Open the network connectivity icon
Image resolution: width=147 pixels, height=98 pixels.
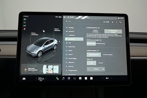click(120, 22)
